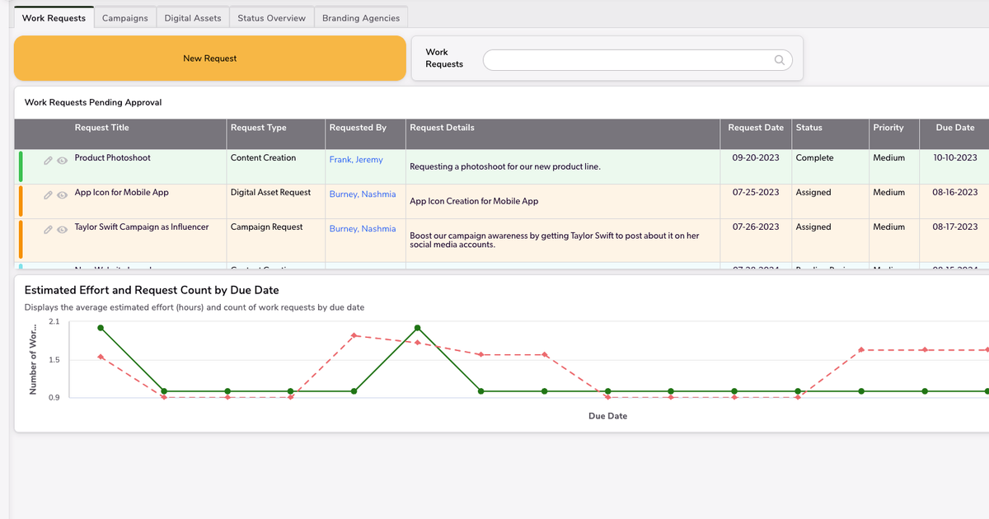Click the Digital Asset Request type cell

coord(270,193)
